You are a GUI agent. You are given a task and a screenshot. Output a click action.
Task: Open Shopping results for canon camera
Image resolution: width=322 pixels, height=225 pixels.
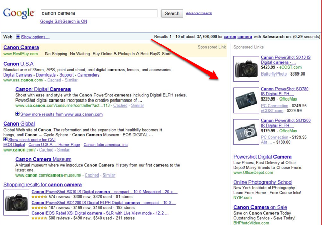(42, 185)
